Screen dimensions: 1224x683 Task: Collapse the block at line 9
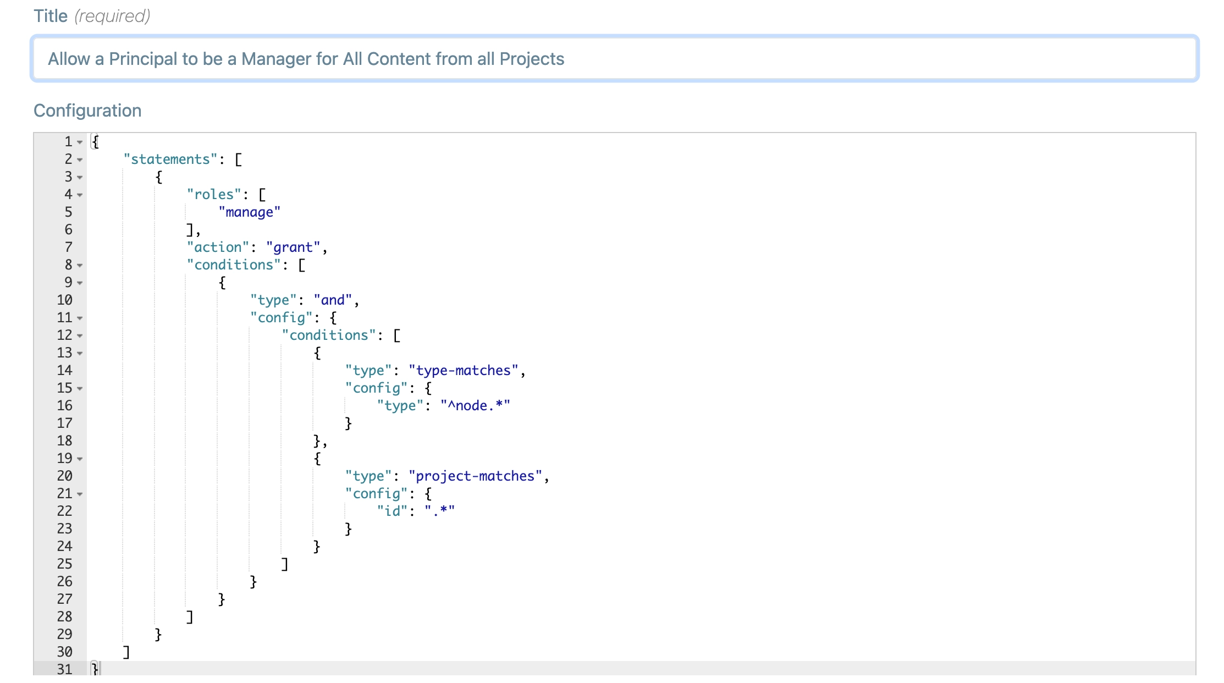pyautogui.click(x=80, y=283)
